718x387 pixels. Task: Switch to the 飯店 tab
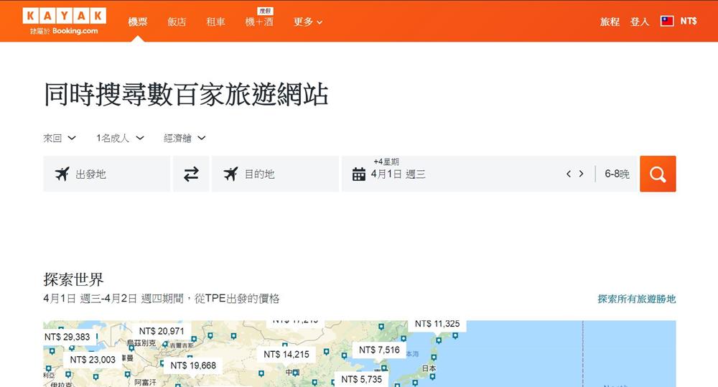tap(177, 22)
